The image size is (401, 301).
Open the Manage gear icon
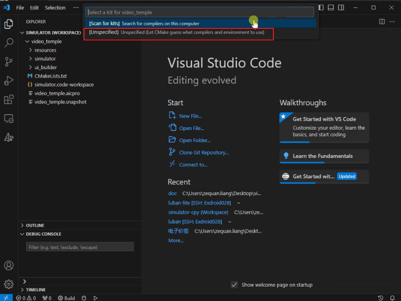click(9, 284)
